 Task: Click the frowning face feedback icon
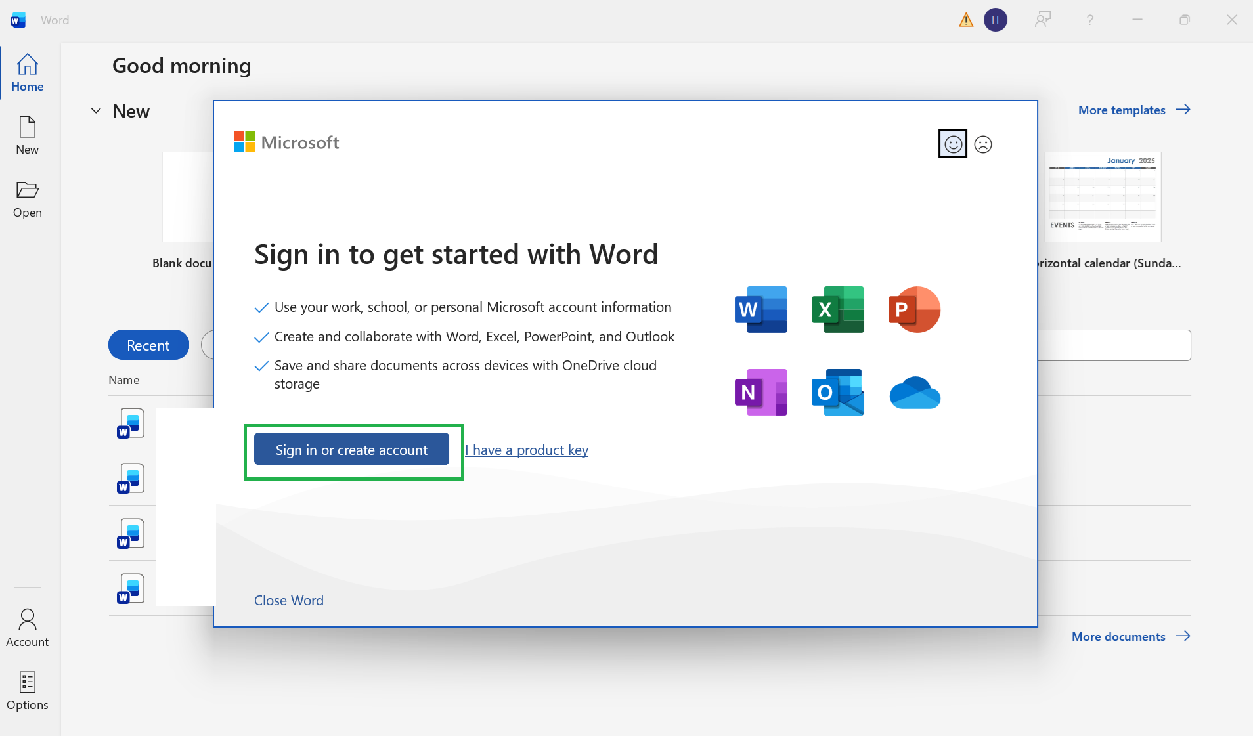tap(983, 144)
